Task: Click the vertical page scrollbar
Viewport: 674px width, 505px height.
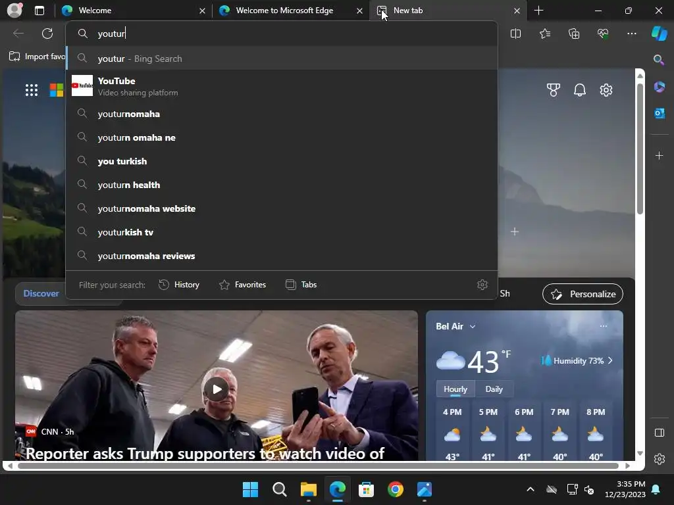Action: (x=640, y=148)
